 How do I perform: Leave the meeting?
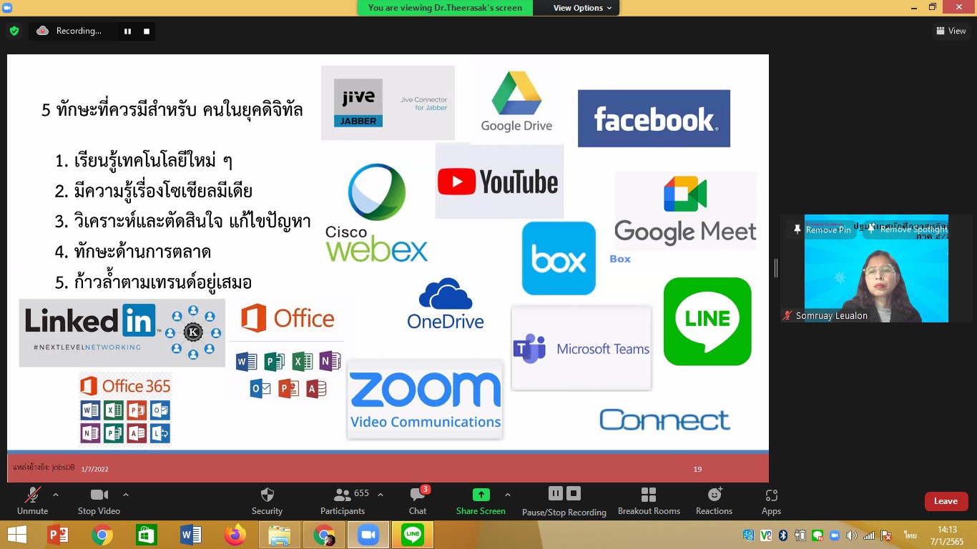946,501
